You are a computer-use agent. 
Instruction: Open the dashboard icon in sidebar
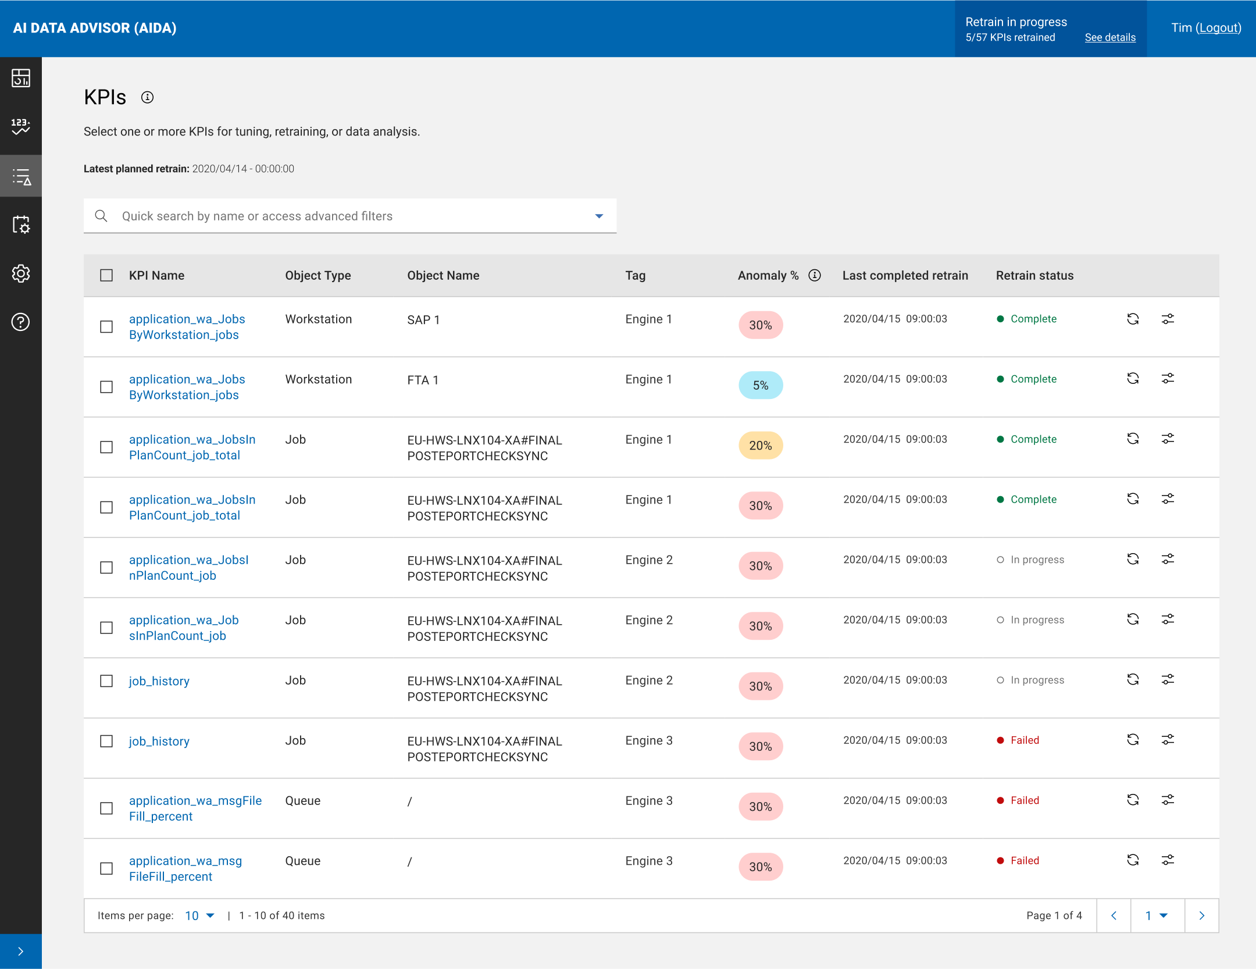(x=21, y=78)
